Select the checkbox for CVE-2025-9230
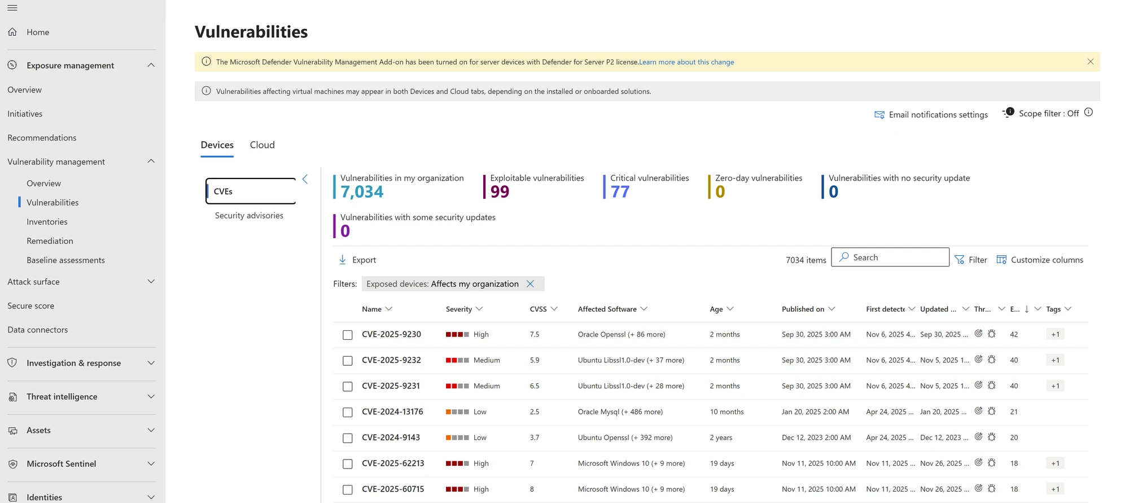Screen dimensions: 1129x503 pyautogui.click(x=348, y=335)
